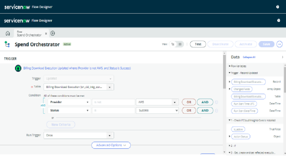Select the Changed Fields data pill
286x160 pixels.
pos(242,89)
